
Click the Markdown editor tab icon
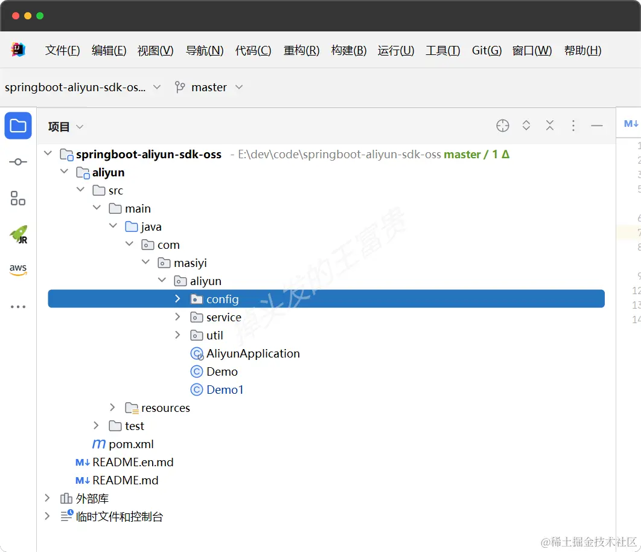631,124
